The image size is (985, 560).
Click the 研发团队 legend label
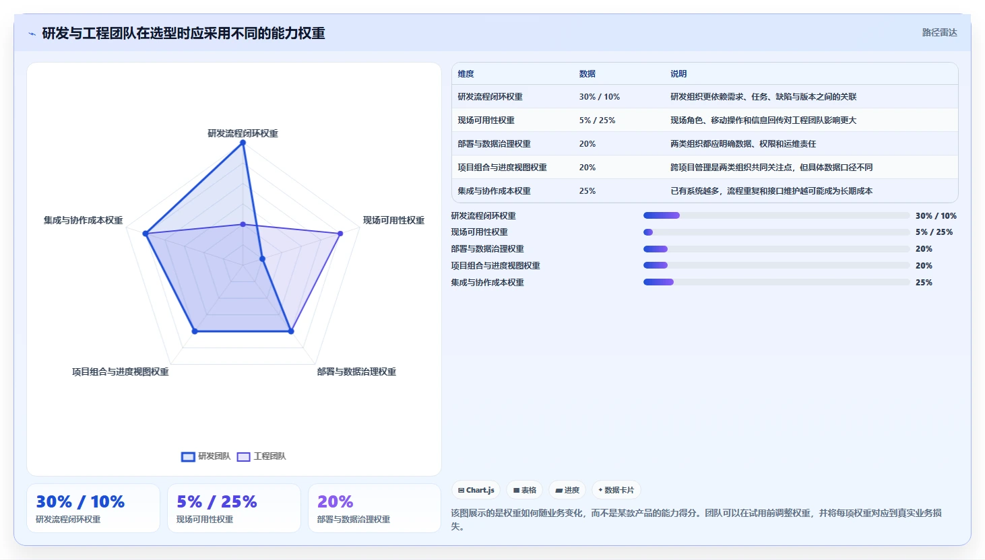click(x=214, y=456)
